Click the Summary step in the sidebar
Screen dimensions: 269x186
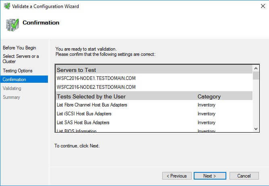tap(11, 97)
